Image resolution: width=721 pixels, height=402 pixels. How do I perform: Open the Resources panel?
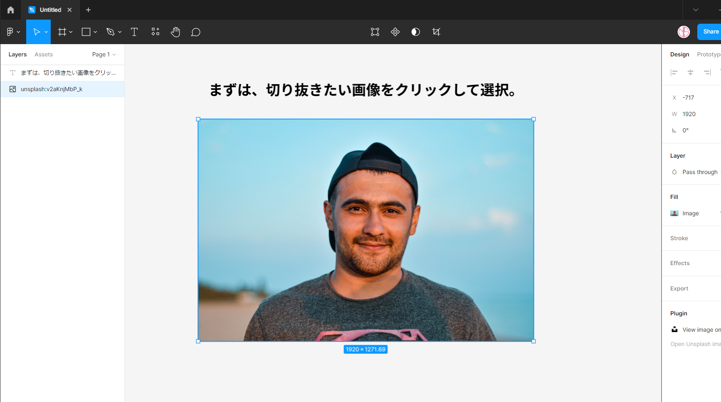click(155, 32)
